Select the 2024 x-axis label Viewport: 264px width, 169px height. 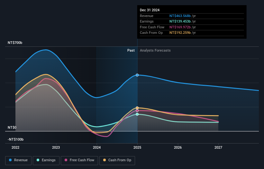tap(97, 147)
